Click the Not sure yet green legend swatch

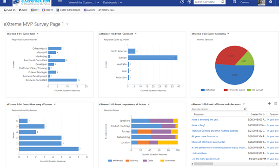pyautogui.click(x=249, y=90)
